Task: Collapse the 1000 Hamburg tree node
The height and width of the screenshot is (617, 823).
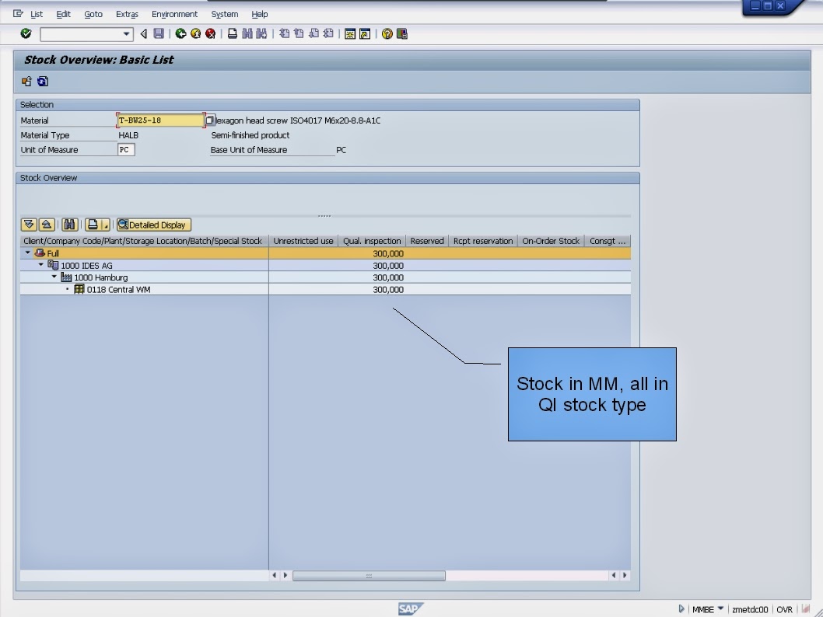Action: click(x=53, y=277)
